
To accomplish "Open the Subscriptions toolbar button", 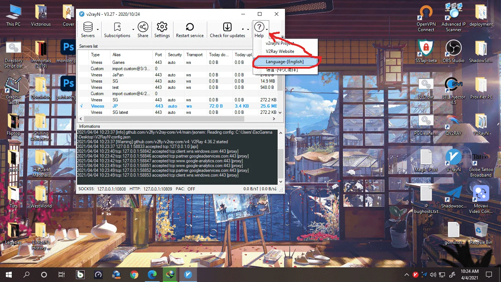I will (117, 30).
